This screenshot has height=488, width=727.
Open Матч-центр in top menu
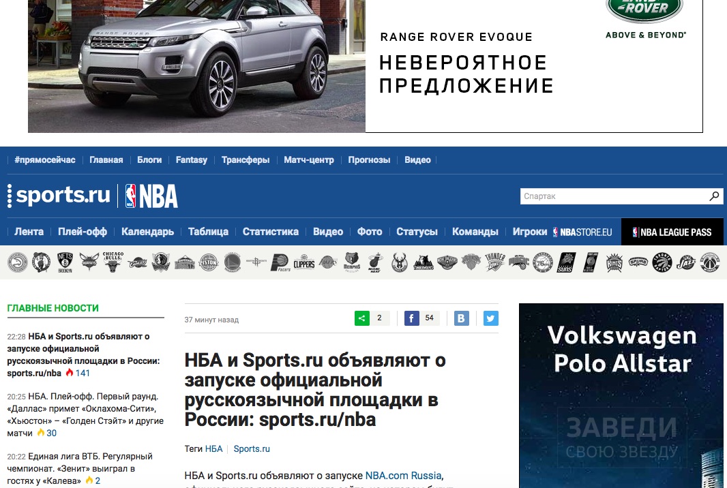309,160
